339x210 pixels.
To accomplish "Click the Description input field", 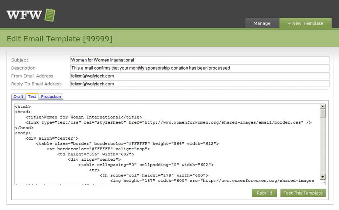I will click(200, 68).
